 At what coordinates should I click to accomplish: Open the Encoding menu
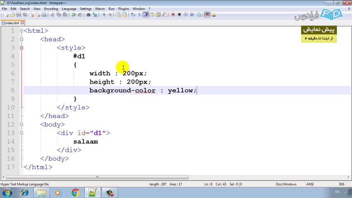pos(51,9)
